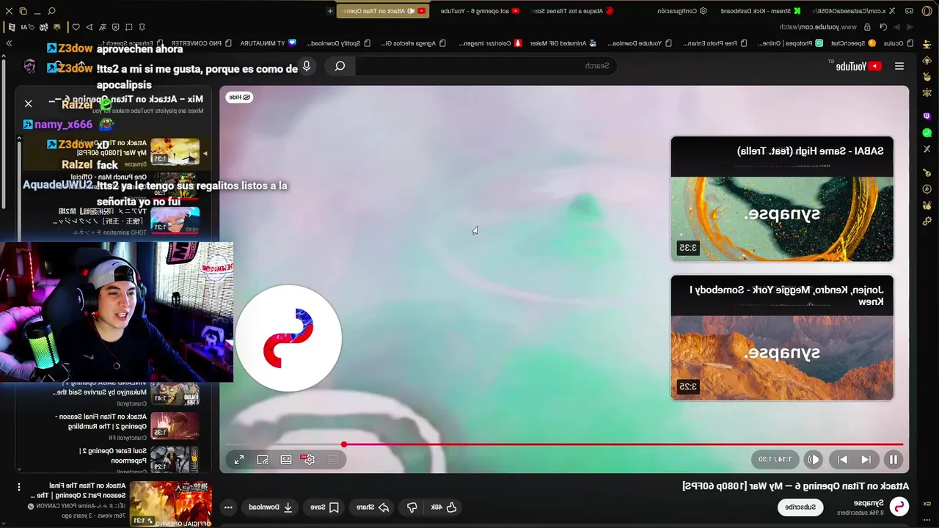Open Final Season Part 2 Opening recommended video
The width and height of the screenshot is (939, 528).
(x=121, y=502)
